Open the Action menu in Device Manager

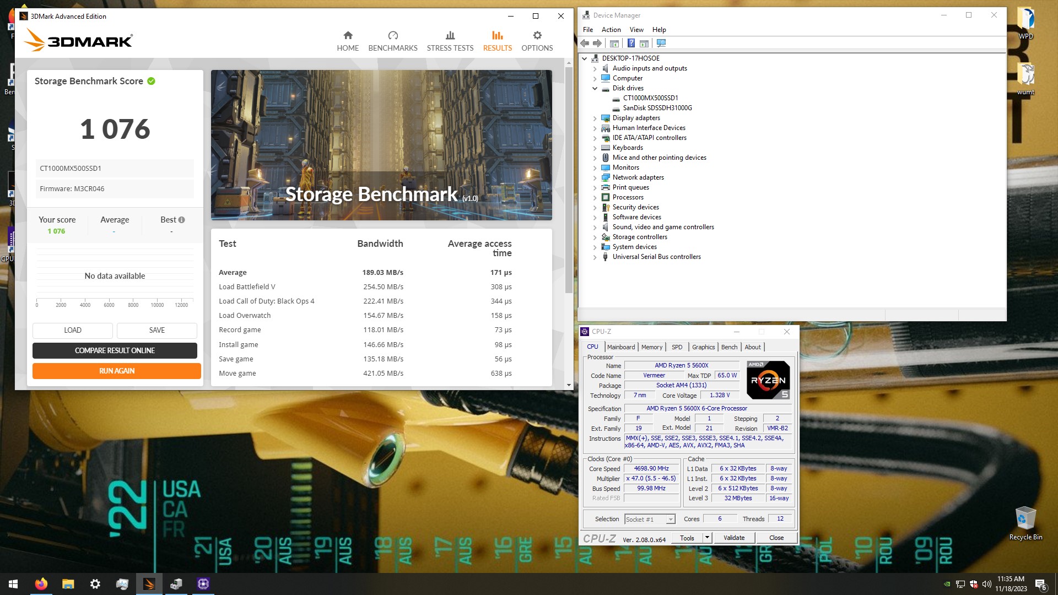[611, 30]
